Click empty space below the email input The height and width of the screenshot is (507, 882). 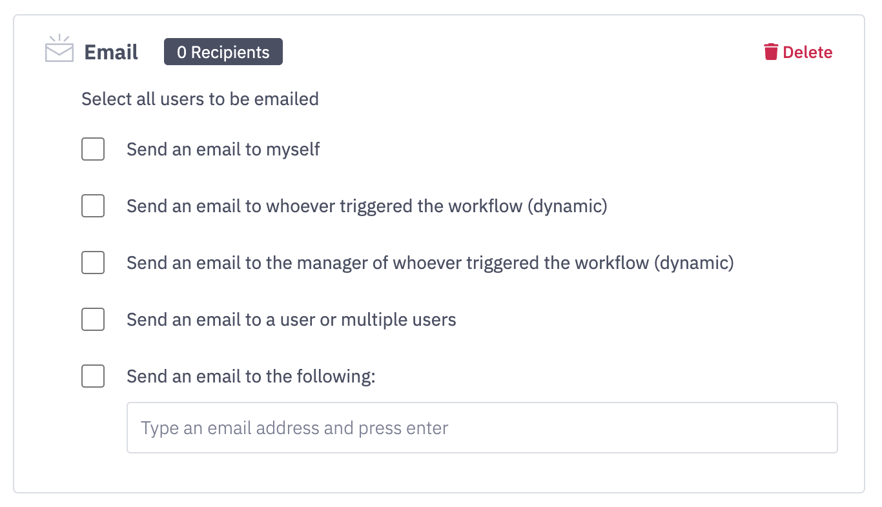439,473
